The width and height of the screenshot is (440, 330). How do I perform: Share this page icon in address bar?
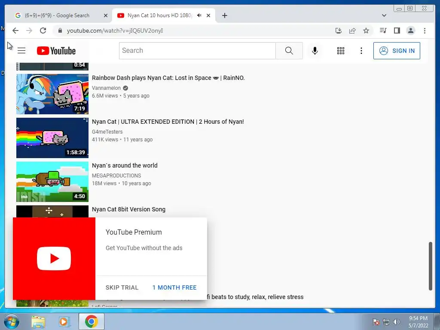tap(352, 31)
